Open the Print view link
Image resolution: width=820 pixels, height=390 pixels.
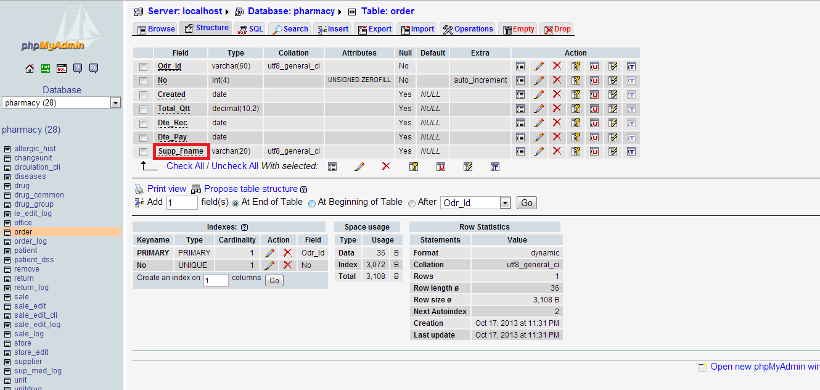tap(166, 189)
